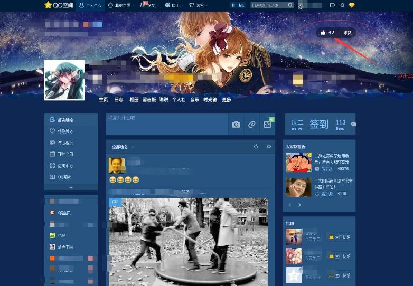Viewport: 413px width, 286px height.
Task: Click the camera photo upload icon
Action: [x=236, y=125]
